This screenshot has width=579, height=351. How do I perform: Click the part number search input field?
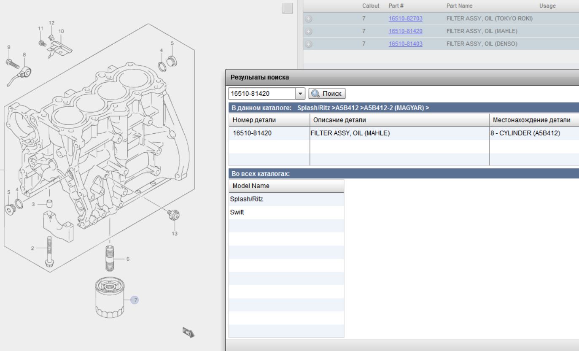(x=262, y=93)
